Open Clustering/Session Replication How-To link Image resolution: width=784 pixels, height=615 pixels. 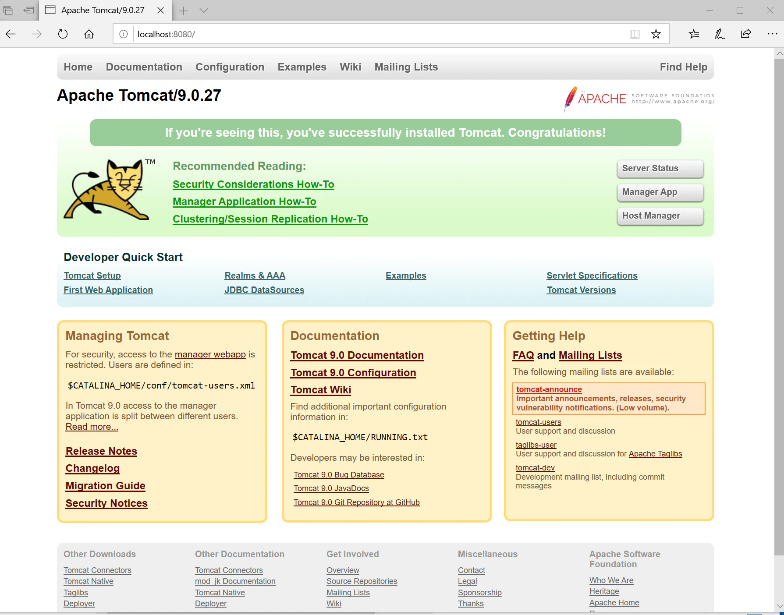(x=270, y=219)
